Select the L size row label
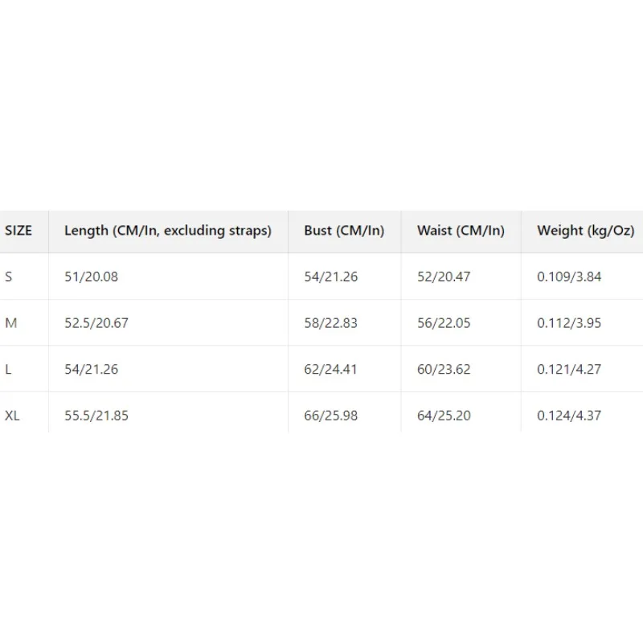 click(x=8, y=370)
